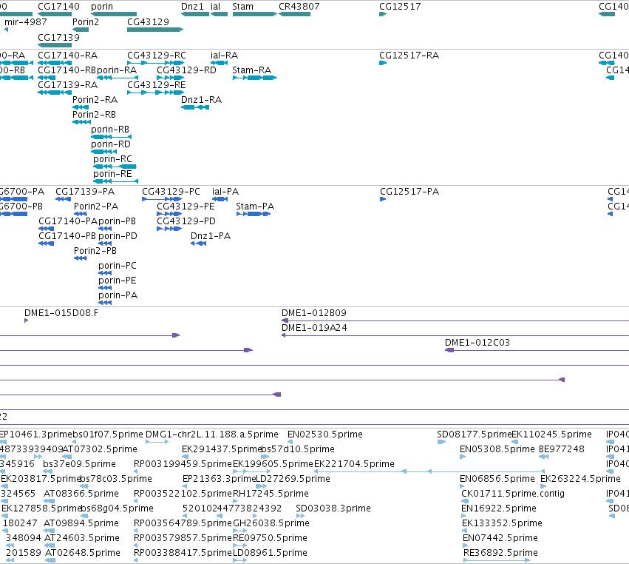Open EST EK263224.5prime
The image size is (629, 564).
tap(543, 486)
